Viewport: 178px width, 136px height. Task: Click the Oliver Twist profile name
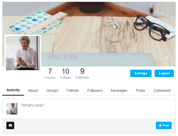pos(62,57)
